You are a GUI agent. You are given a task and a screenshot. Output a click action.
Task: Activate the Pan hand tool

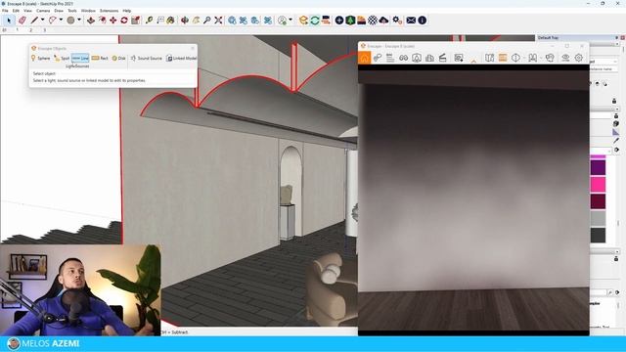point(196,20)
